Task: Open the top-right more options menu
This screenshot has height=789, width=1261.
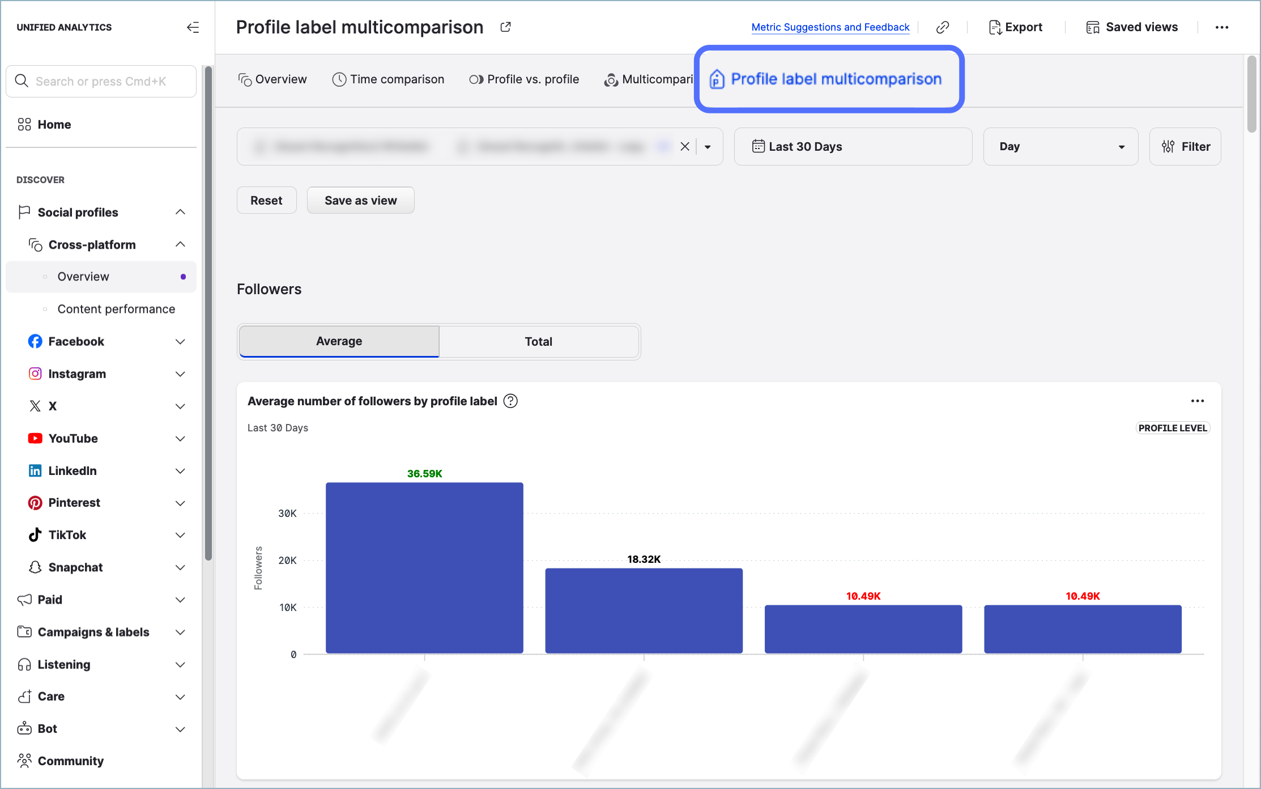Action: pos(1221,27)
